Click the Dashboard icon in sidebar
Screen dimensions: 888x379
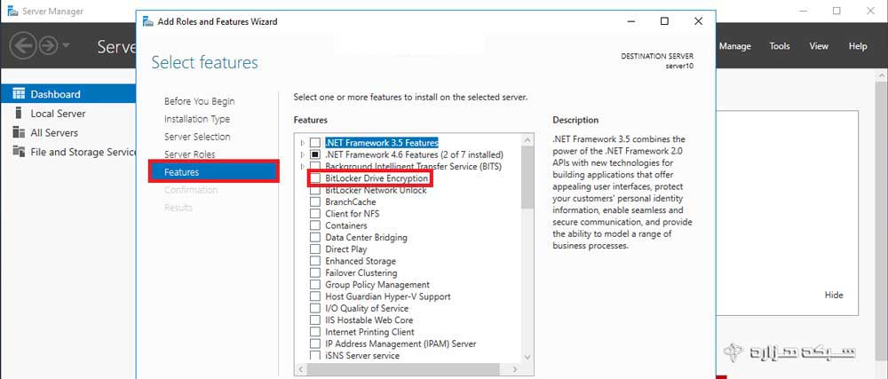pyautogui.click(x=20, y=93)
